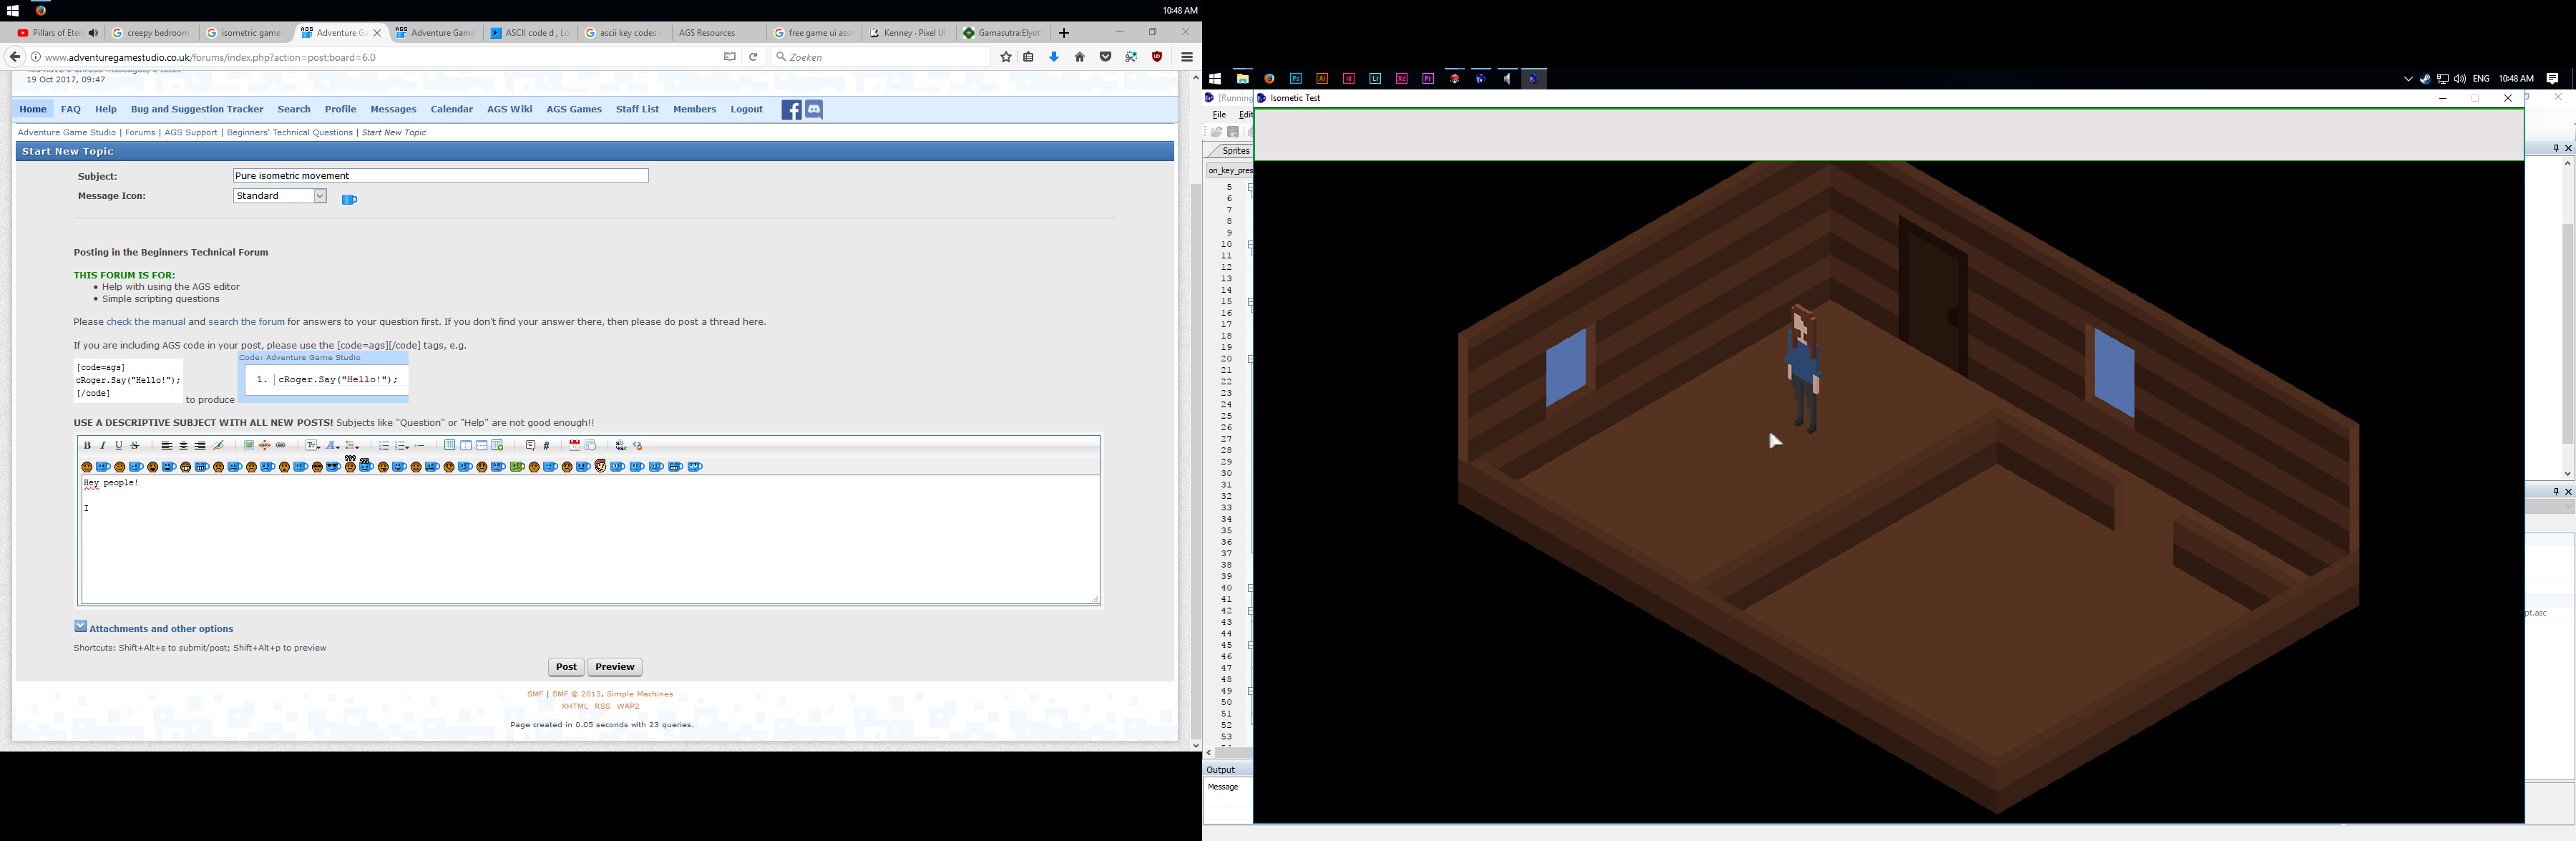Click the Zoeken search box

882,57
